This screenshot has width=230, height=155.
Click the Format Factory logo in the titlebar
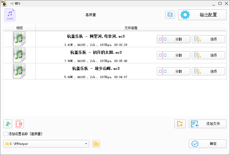[3, 3]
